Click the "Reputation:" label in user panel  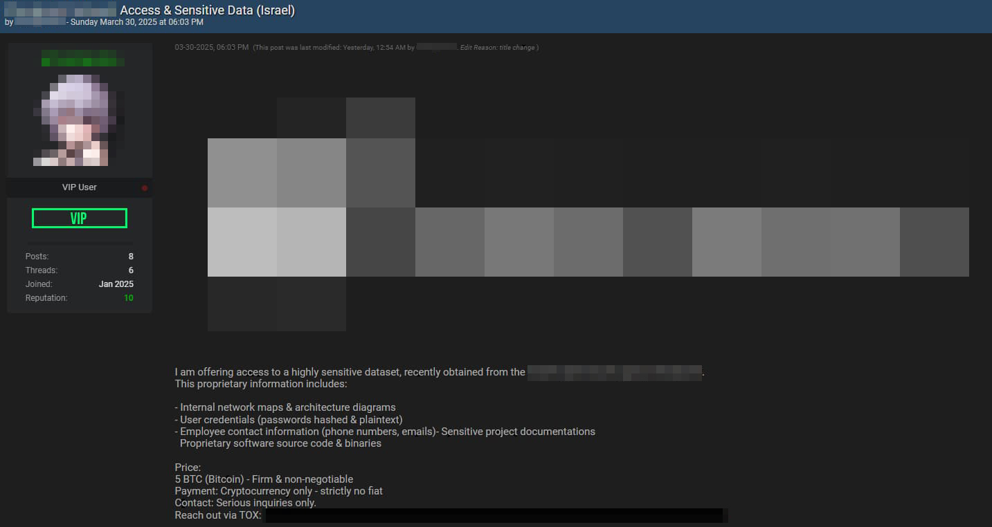(46, 298)
